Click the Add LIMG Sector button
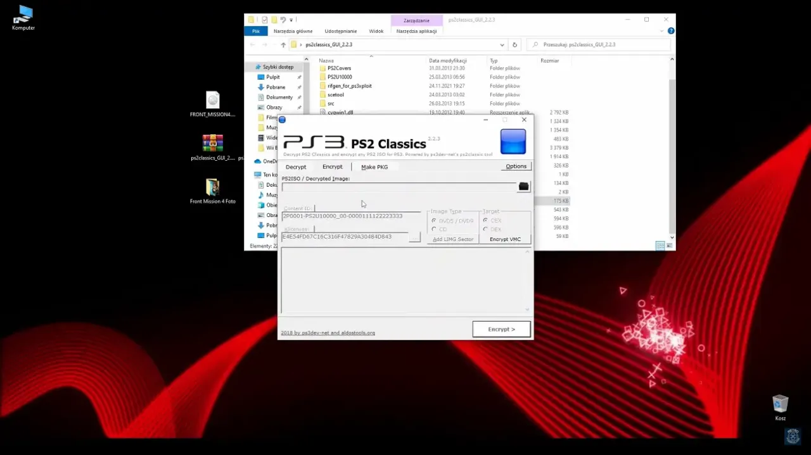This screenshot has height=455, width=811. click(453, 239)
